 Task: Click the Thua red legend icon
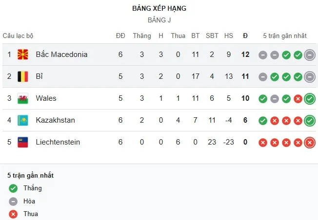tap(13, 214)
